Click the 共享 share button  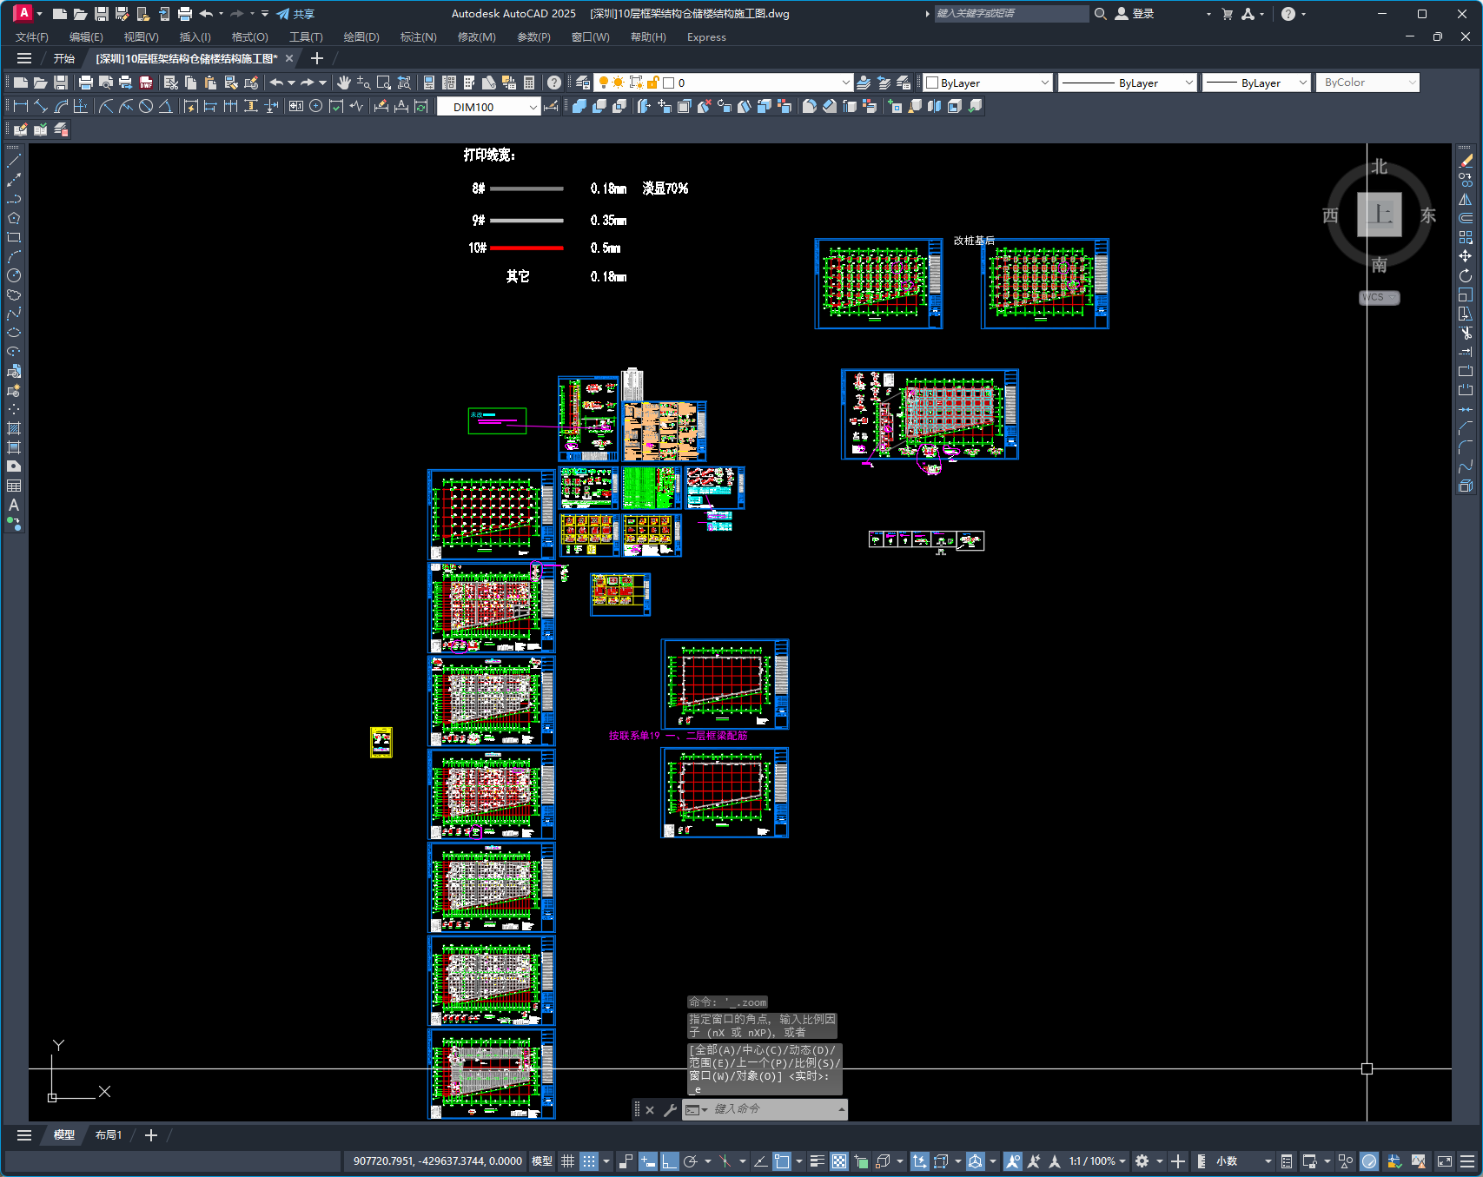[295, 14]
